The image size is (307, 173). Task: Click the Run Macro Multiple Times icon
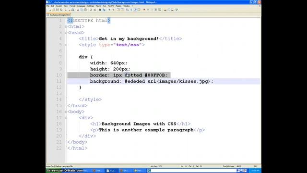click(155, 10)
